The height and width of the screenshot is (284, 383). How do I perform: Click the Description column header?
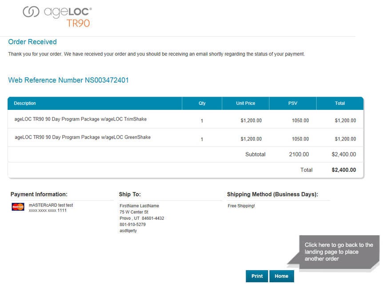tap(25, 103)
